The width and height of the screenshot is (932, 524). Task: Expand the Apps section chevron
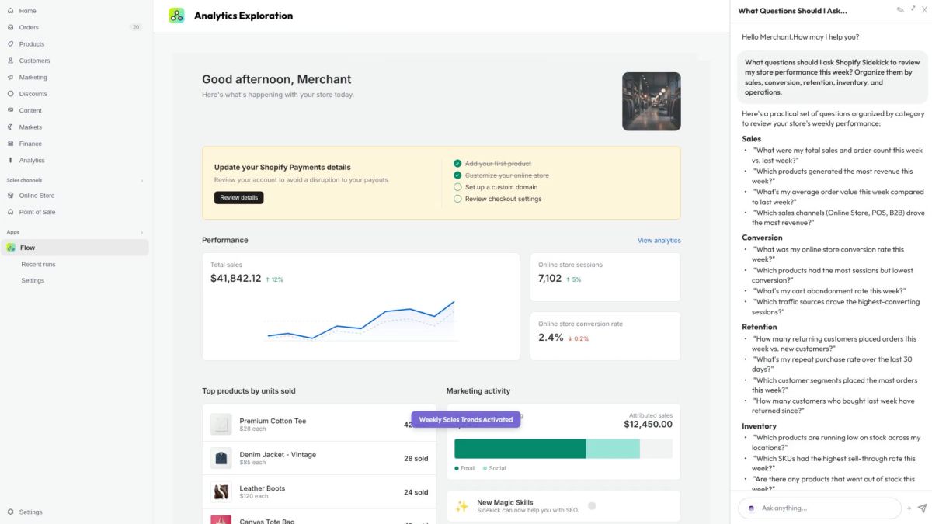(141, 232)
